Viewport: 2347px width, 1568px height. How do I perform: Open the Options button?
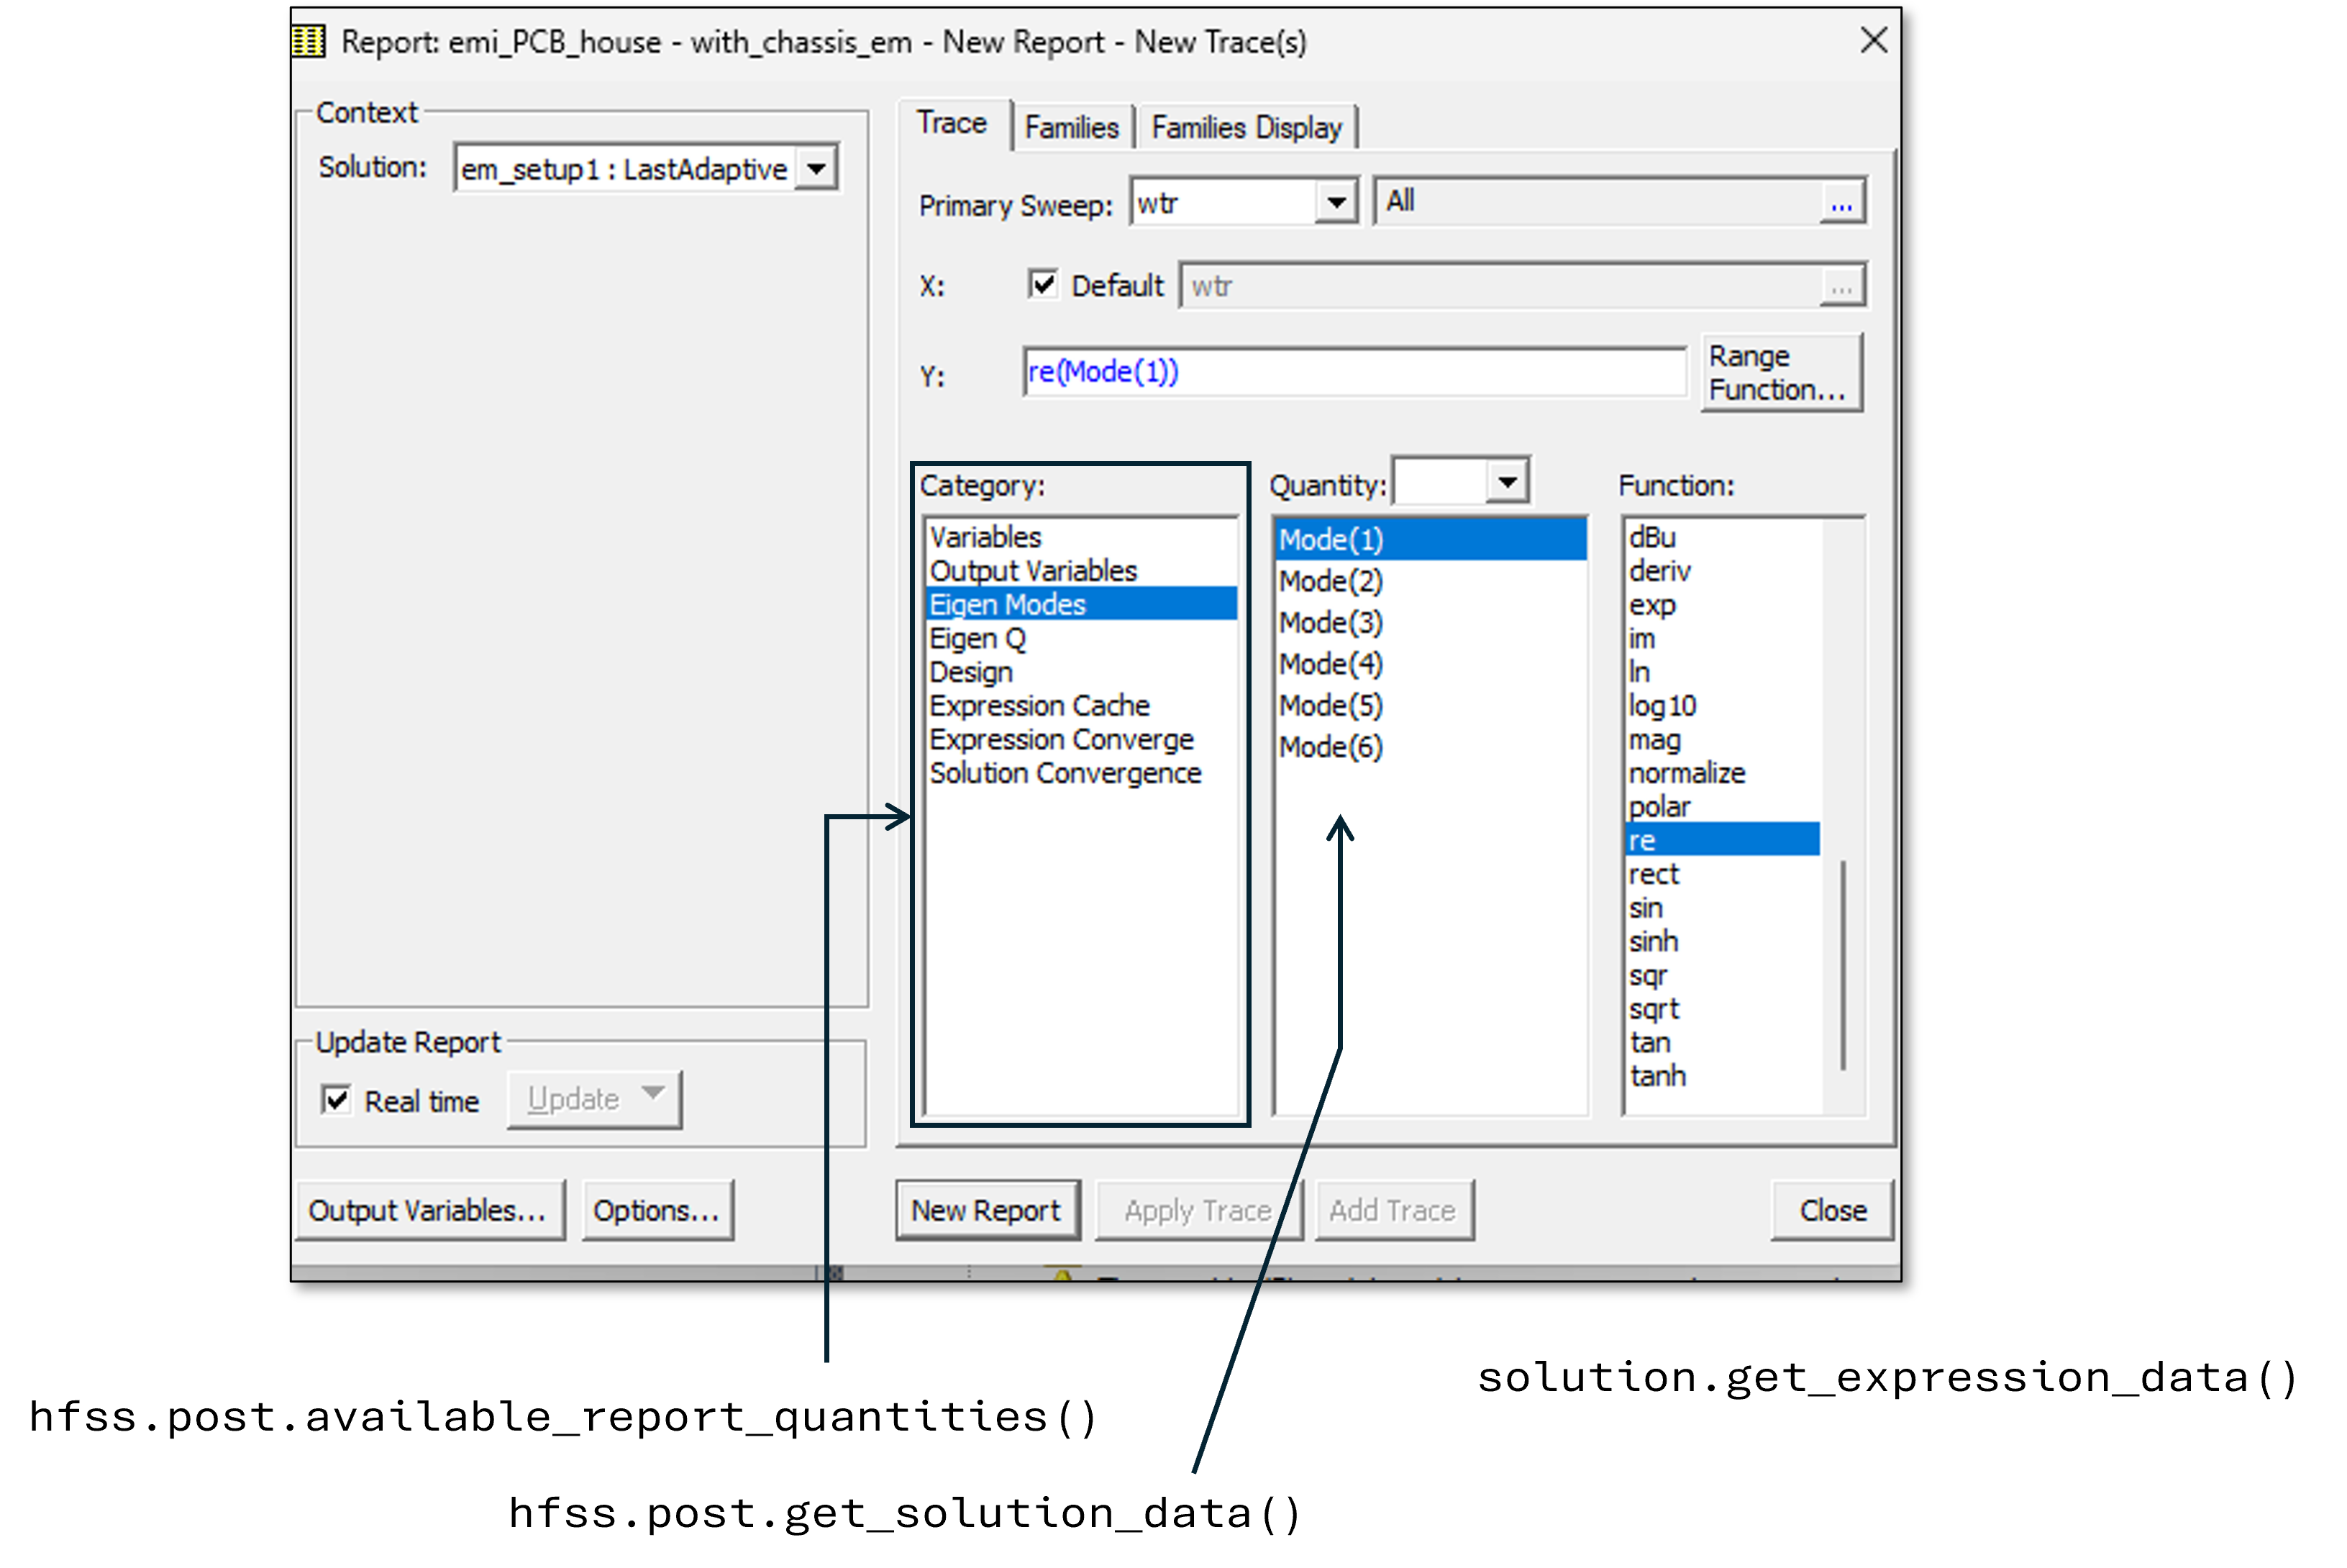click(656, 1210)
